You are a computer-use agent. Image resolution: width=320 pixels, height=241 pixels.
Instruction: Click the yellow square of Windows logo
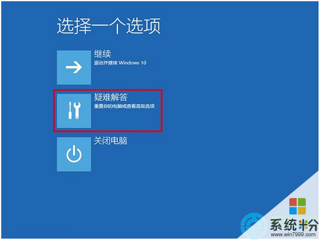[302, 210]
